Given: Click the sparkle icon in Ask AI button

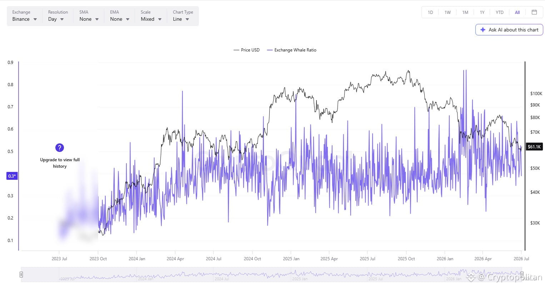Looking at the screenshot, I should (x=483, y=30).
